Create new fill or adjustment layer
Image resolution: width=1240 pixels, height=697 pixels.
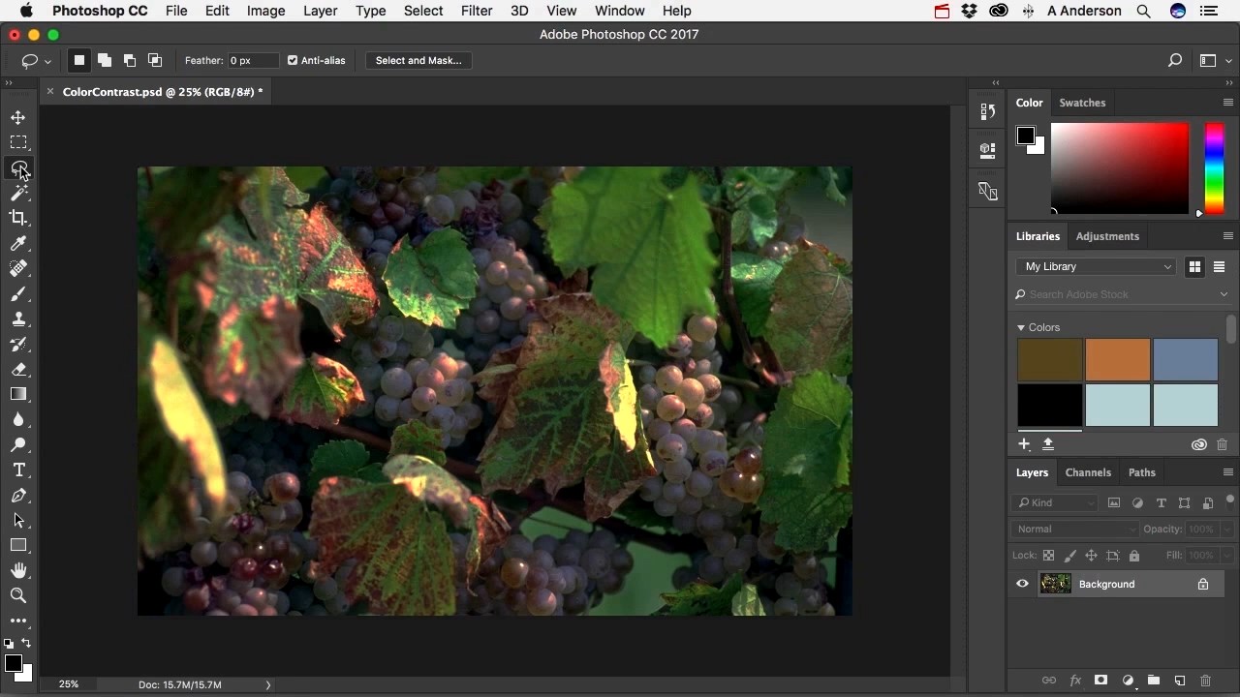pos(1128,681)
